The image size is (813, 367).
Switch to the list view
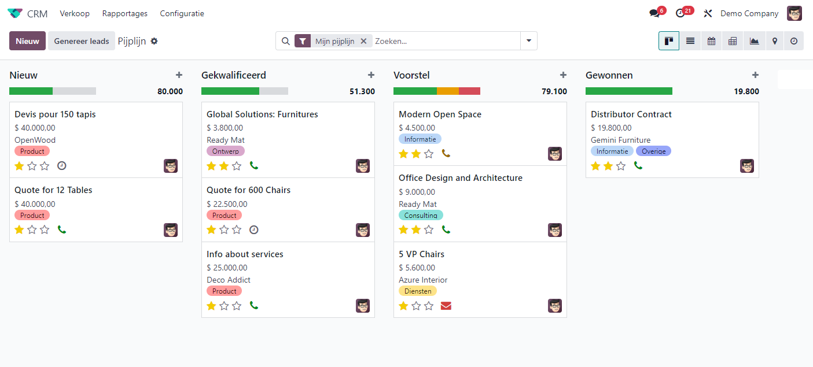(690, 41)
